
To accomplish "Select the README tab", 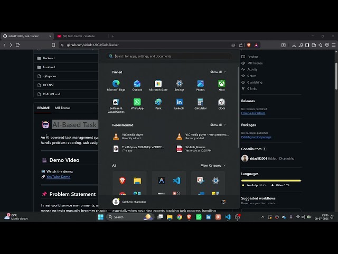I will click(43, 108).
